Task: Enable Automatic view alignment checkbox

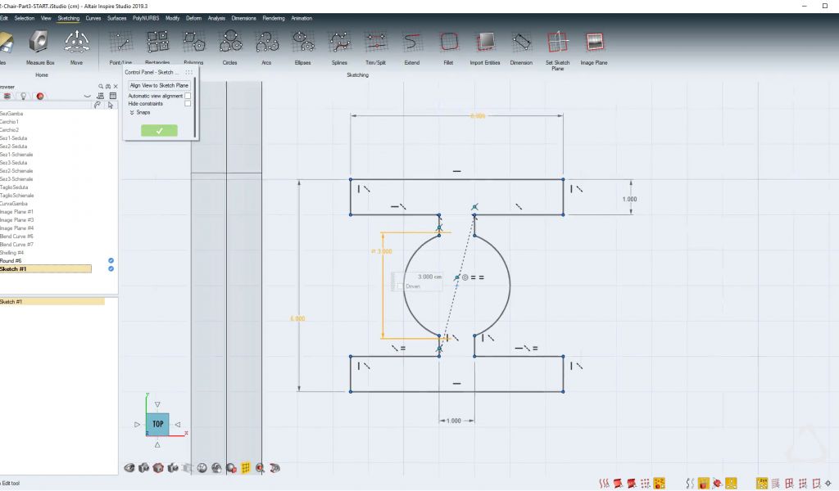Action: coord(188,96)
